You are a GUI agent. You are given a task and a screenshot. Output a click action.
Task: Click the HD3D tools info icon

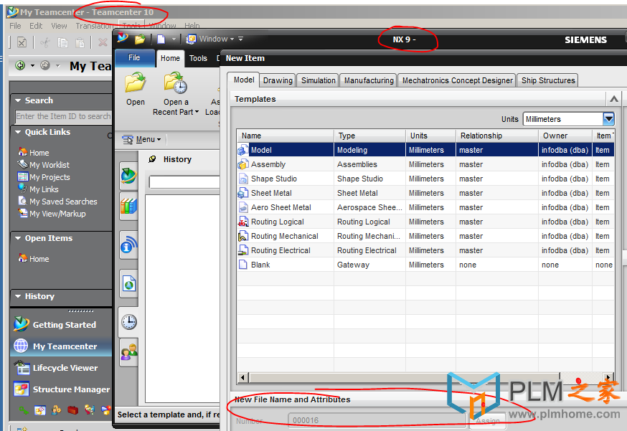pos(128,245)
